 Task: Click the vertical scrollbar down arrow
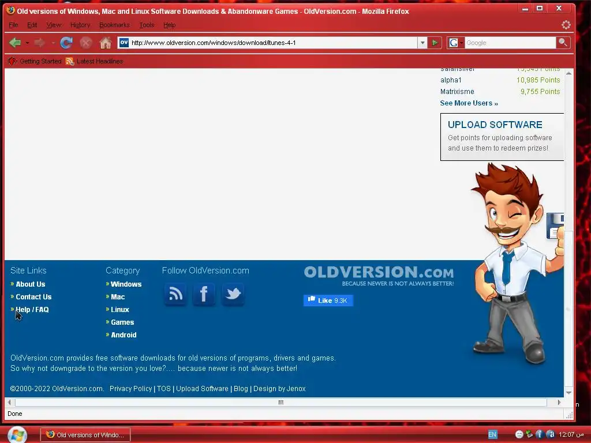[568, 393]
